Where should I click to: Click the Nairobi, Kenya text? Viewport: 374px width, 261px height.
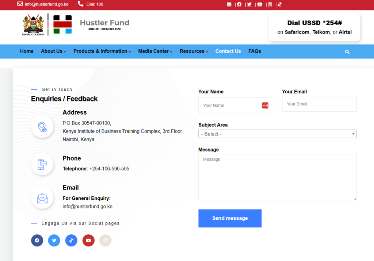click(x=79, y=139)
